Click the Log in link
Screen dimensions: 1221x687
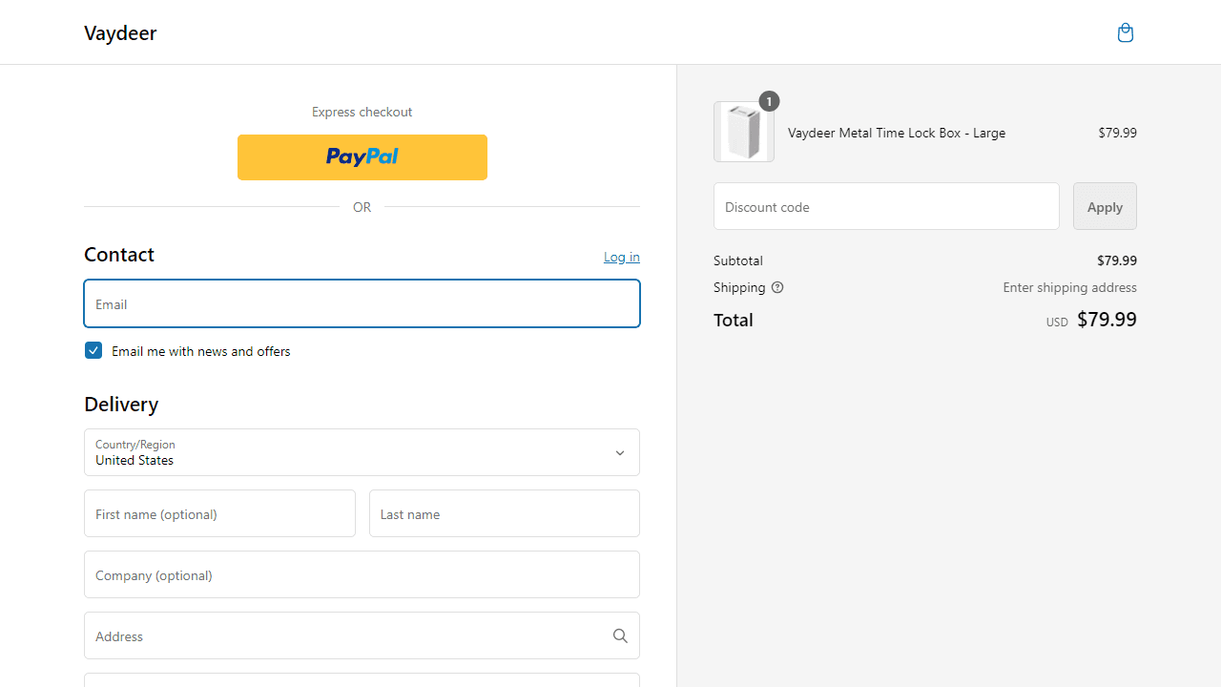click(622, 257)
